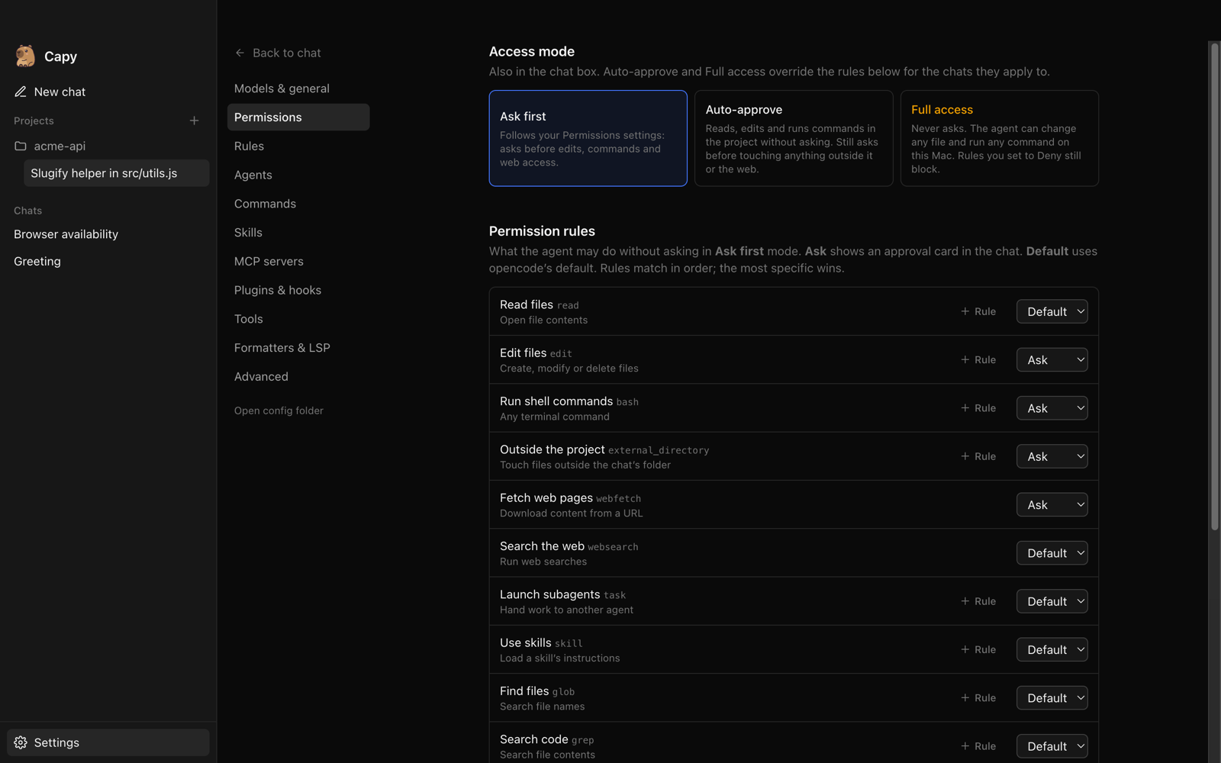
Task: Click the vertical scrollbar of settings page
Action: (x=1215, y=286)
